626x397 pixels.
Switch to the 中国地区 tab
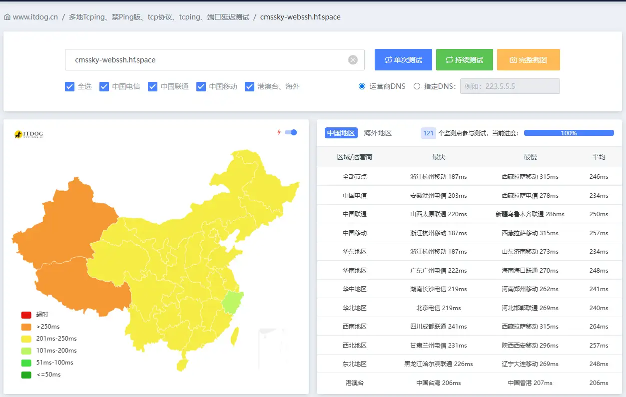point(341,133)
